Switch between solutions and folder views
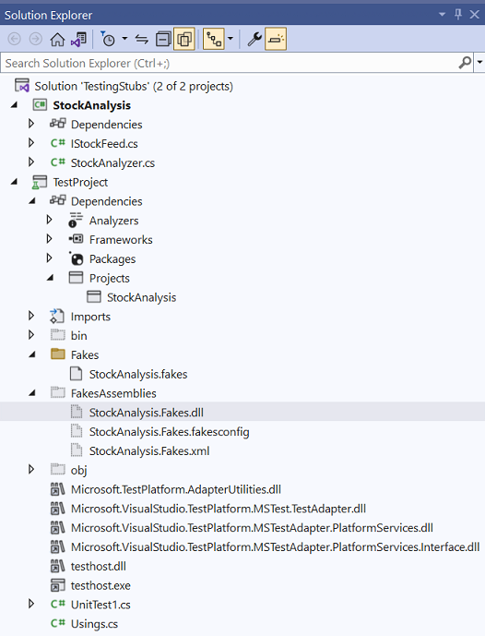485x636 pixels. (78, 39)
